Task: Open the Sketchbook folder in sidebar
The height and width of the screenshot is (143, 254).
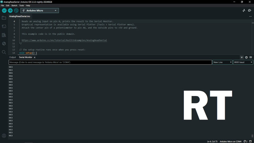Action: coord(4,18)
